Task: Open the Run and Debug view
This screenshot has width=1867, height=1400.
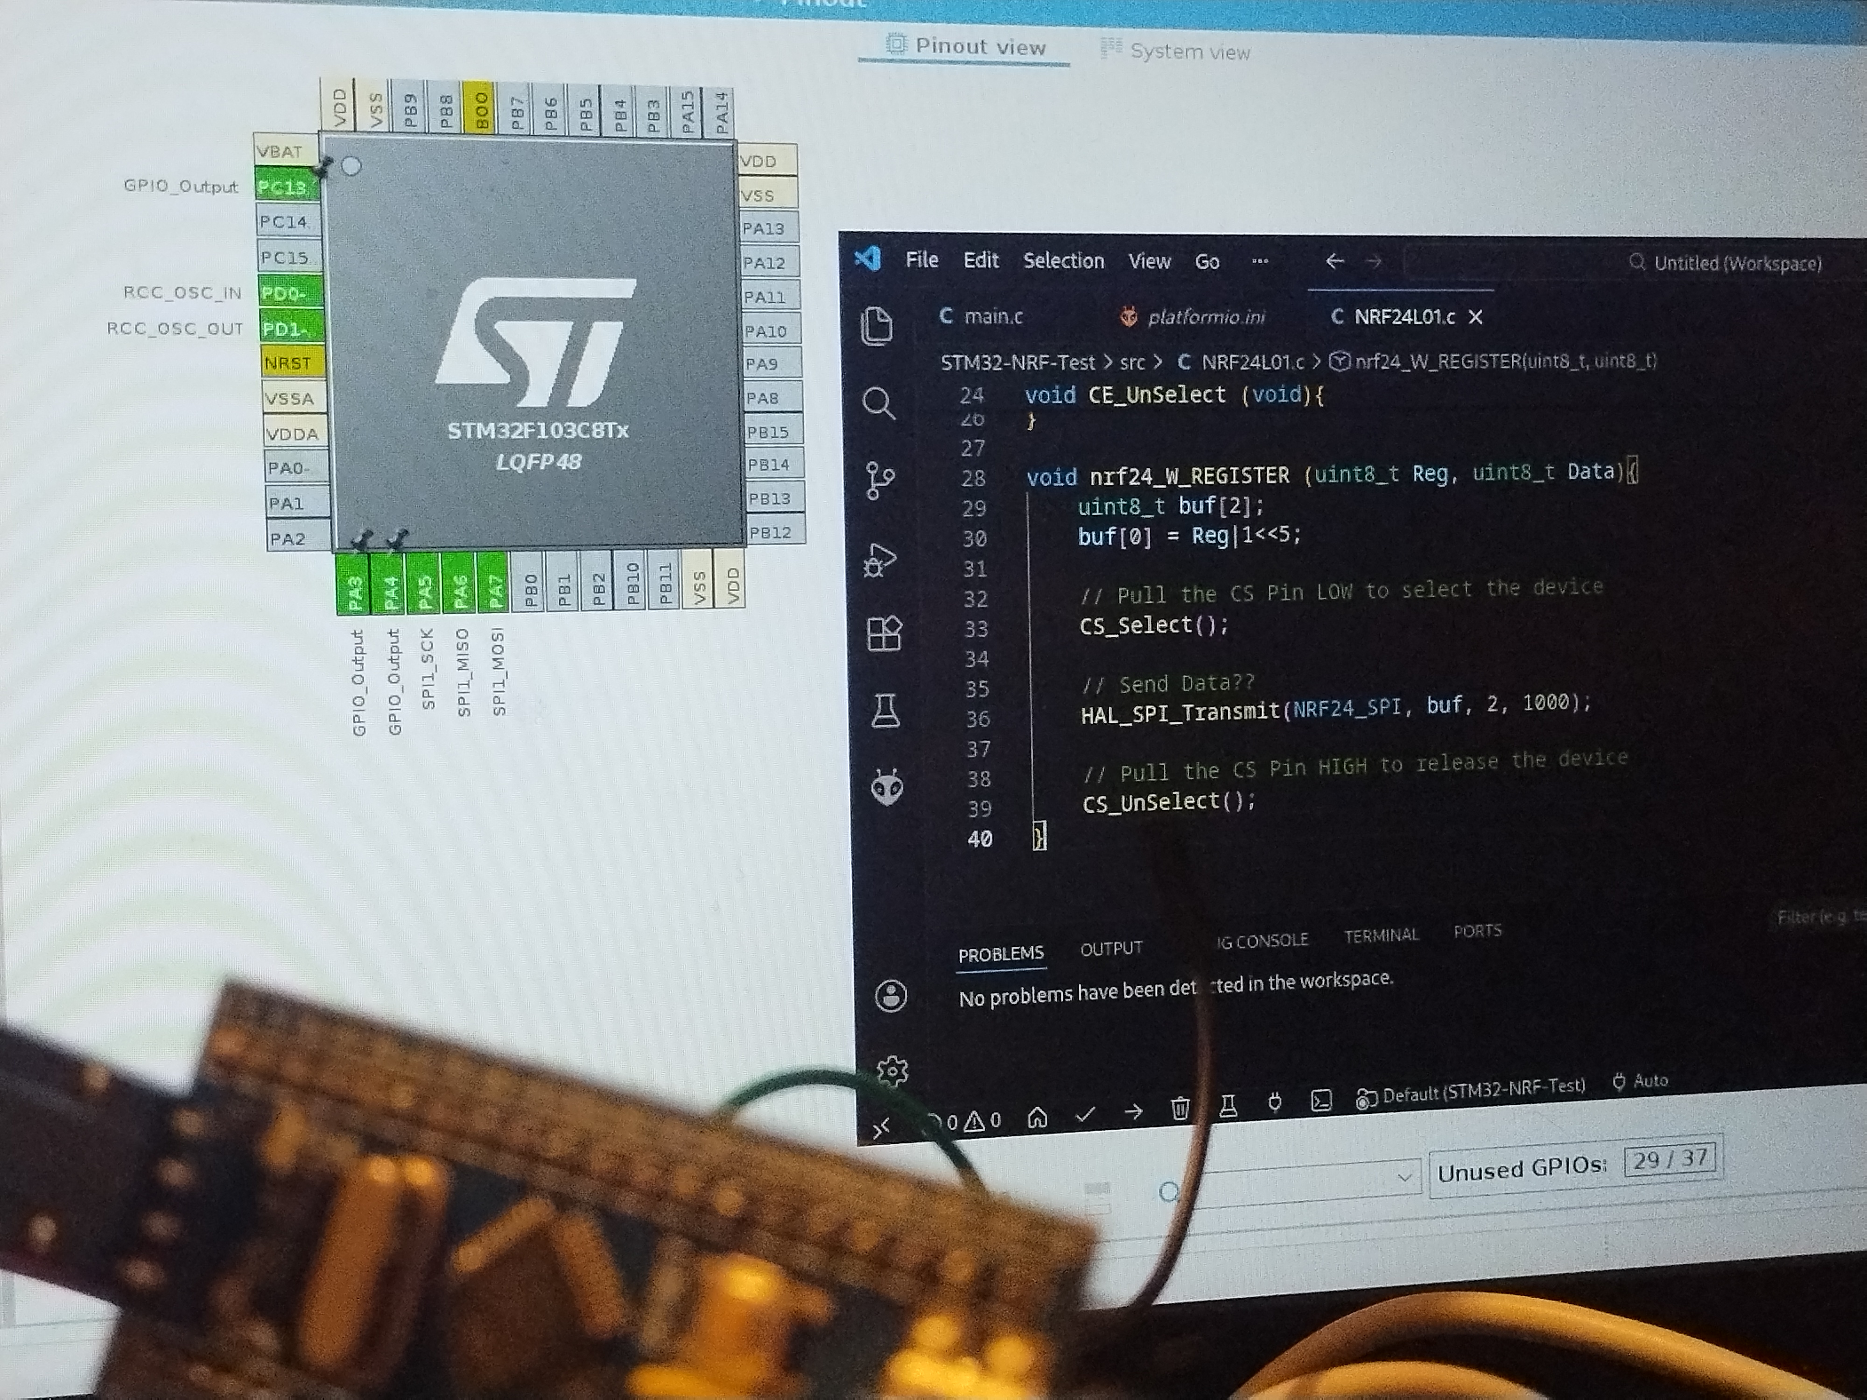Action: tap(880, 560)
